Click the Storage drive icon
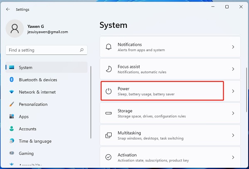The height and width of the screenshot is (169, 249). click(x=109, y=113)
